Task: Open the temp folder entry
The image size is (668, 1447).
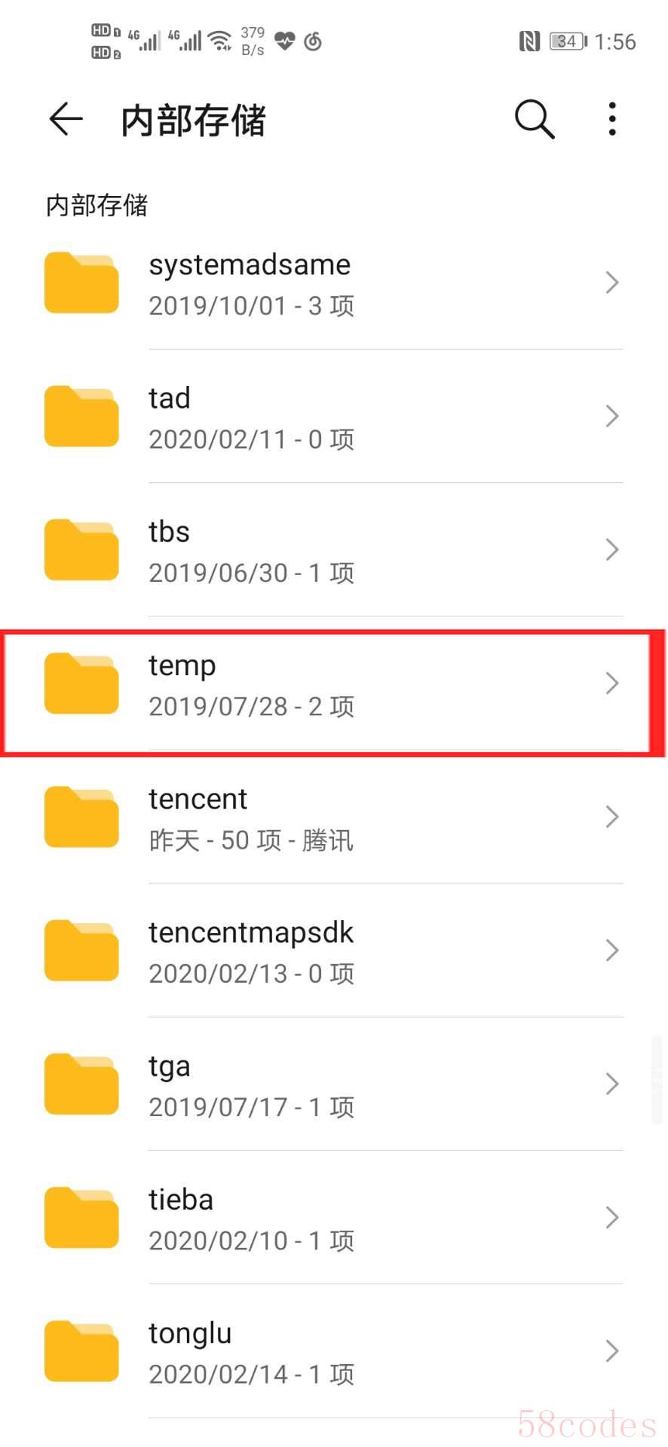Action: [332, 692]
